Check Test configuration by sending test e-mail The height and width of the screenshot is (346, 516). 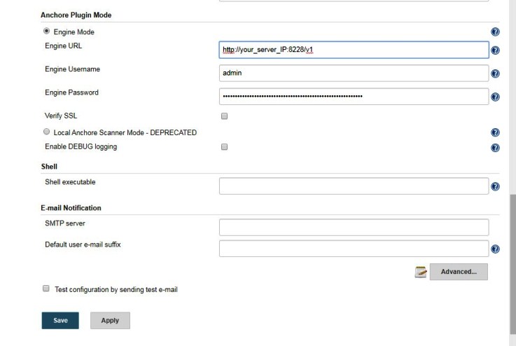[46, 289]
